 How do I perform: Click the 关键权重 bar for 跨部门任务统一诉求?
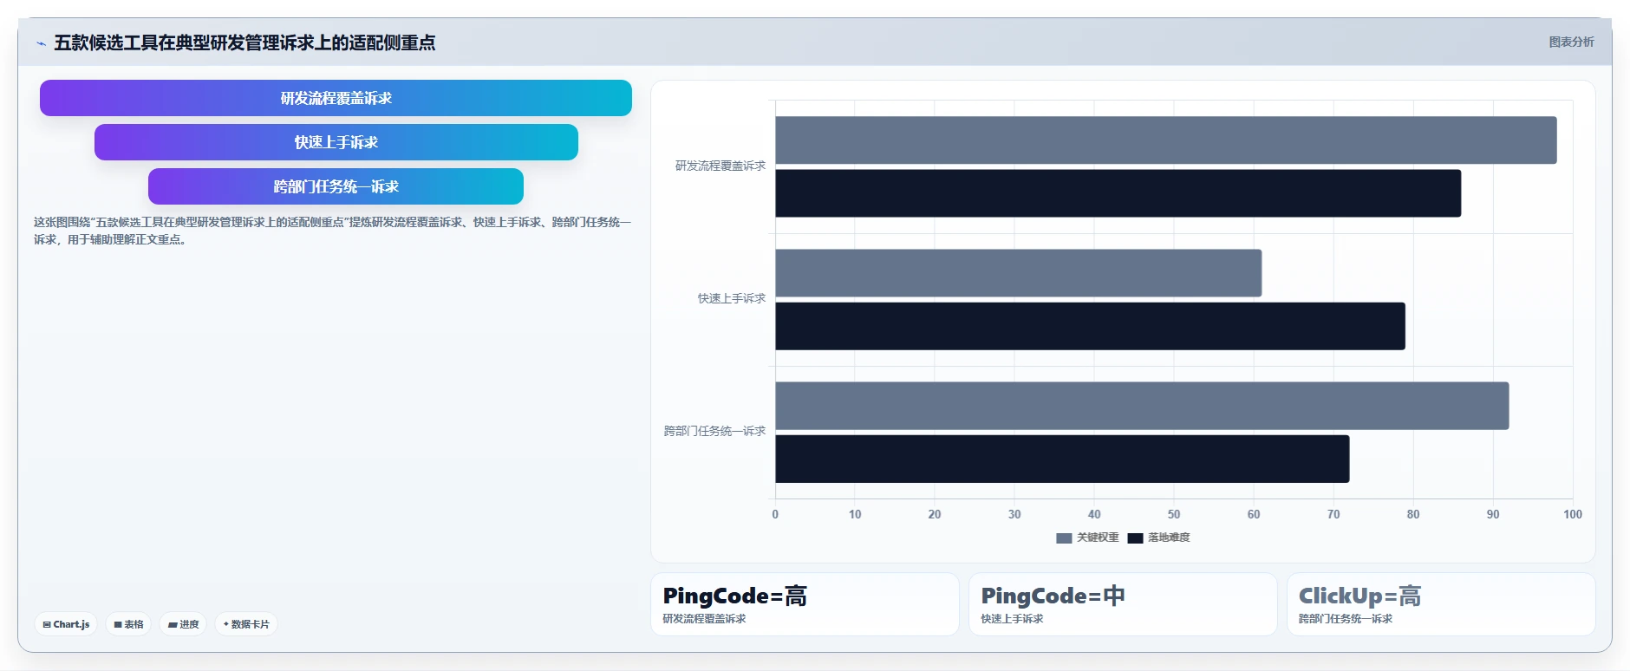point(1142,406)
